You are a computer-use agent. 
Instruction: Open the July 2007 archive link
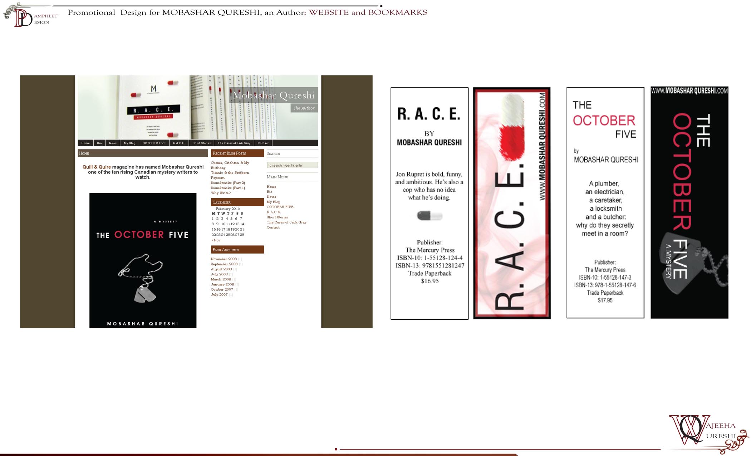pos(219,295)
